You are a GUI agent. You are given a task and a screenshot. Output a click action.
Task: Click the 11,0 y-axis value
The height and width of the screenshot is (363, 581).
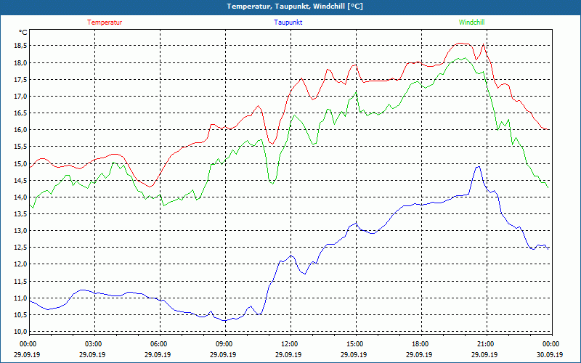[x=20, y=298]
